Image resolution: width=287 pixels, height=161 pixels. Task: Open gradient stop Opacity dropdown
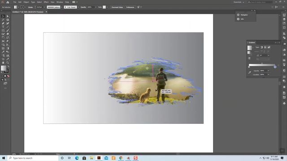[x=269, y=71]
